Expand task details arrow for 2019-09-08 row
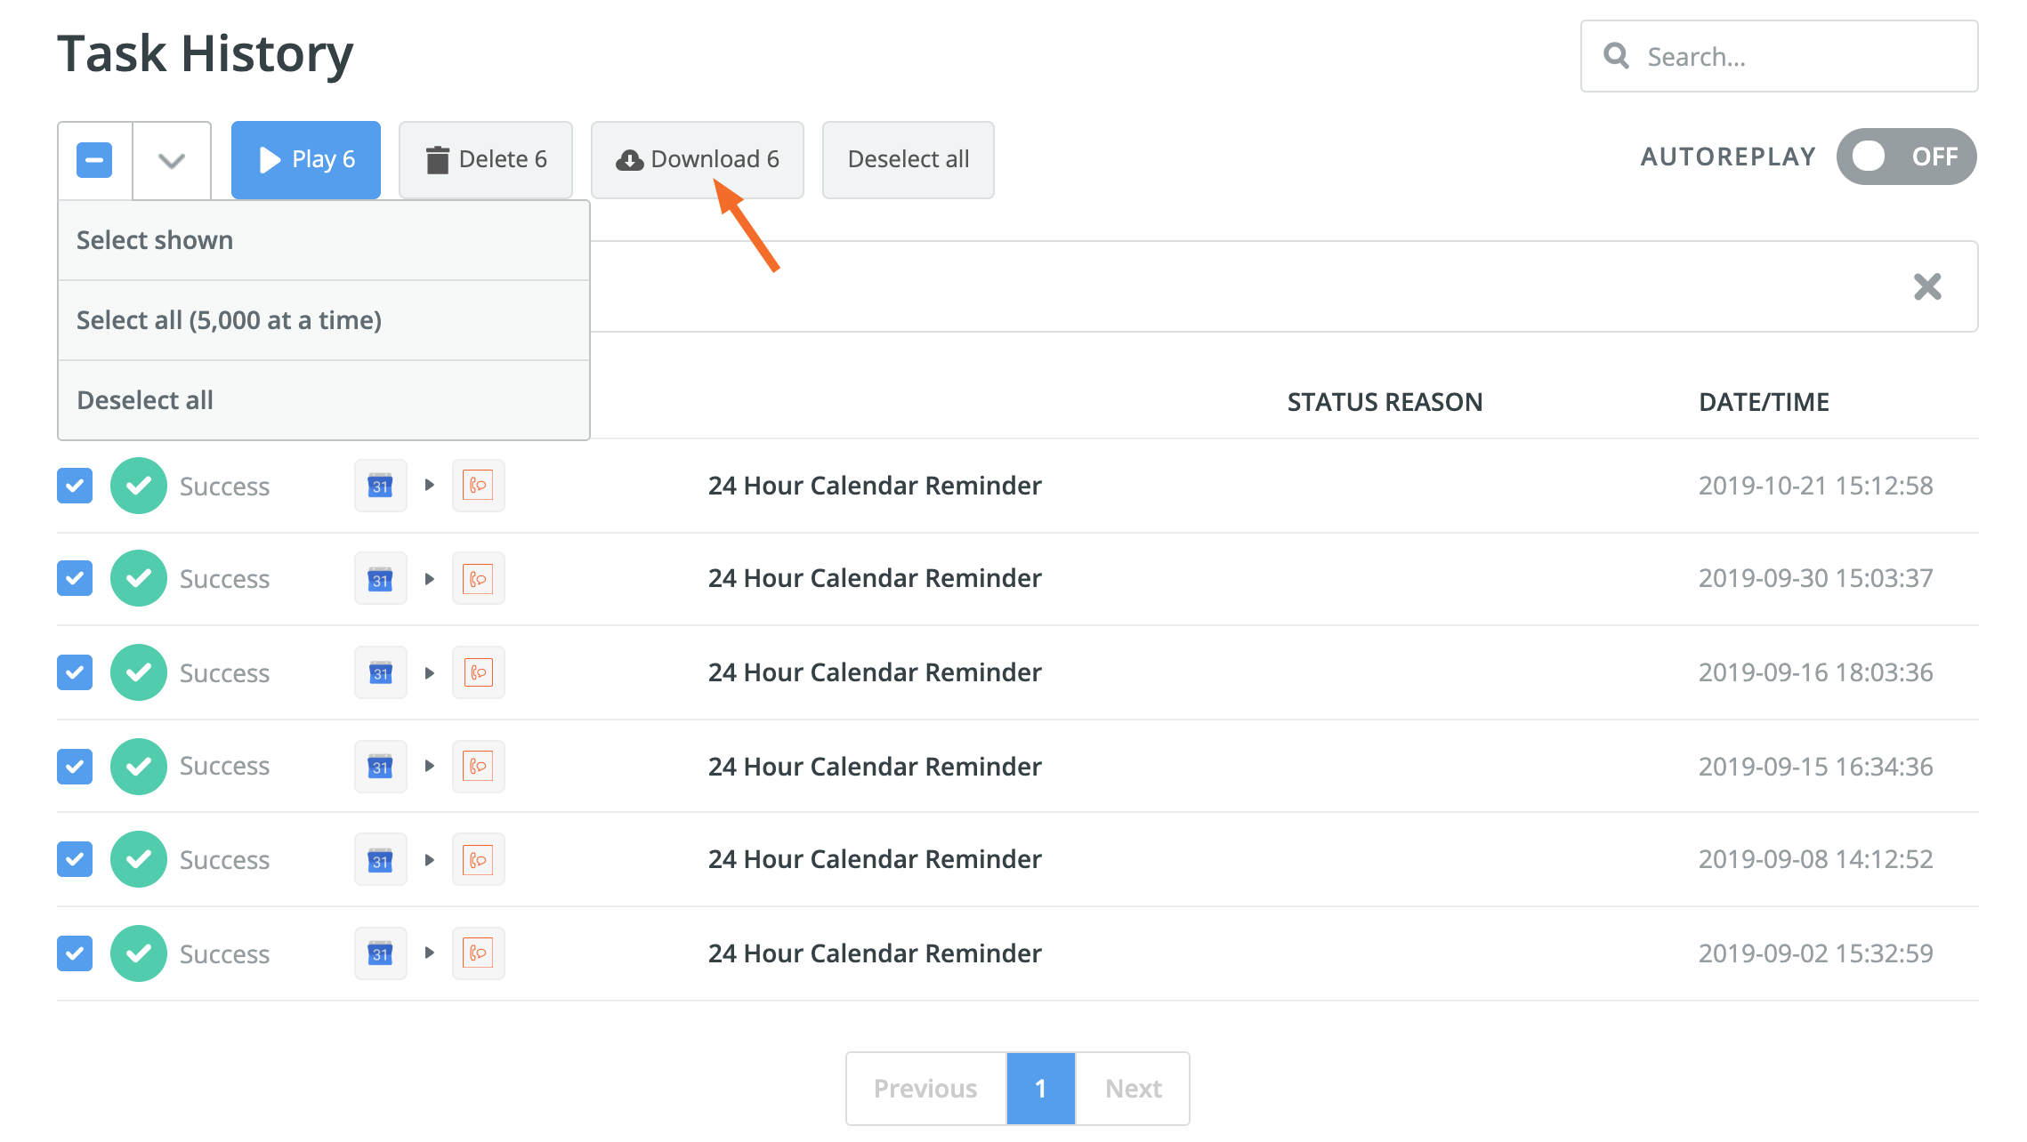2027x1142 pixels. pyautogui.click(x=430, y=860)
